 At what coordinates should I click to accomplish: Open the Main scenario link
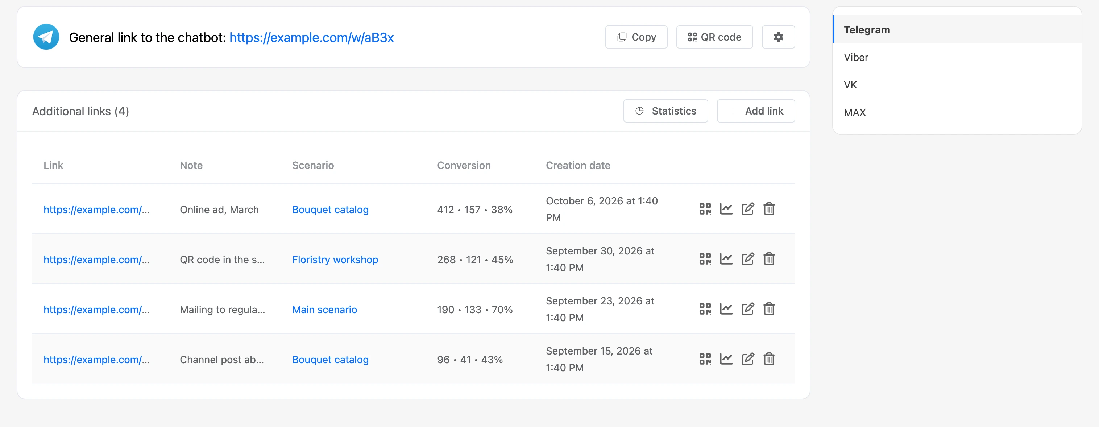pyautogui.click(x=324, y=309)
